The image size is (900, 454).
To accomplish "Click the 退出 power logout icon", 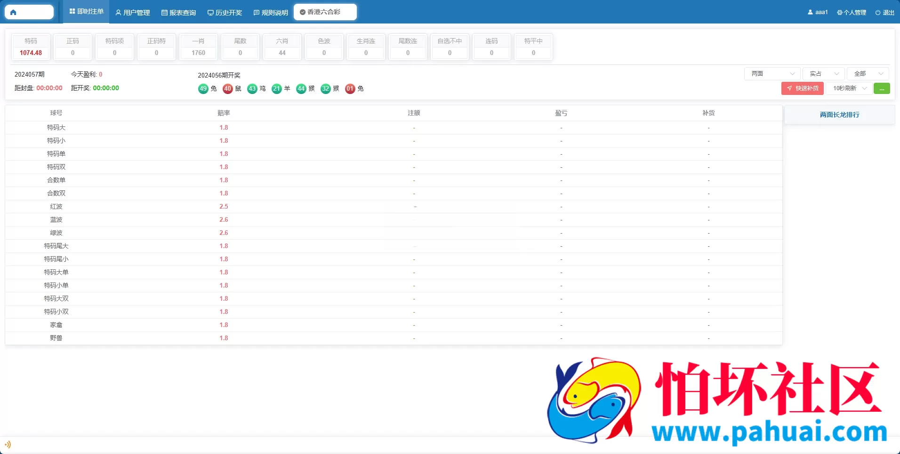I will 877,13.
